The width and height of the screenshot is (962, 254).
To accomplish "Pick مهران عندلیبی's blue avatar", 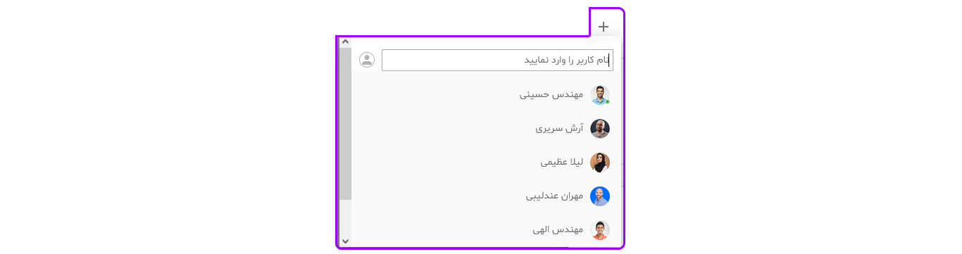I will coord(600,196).
